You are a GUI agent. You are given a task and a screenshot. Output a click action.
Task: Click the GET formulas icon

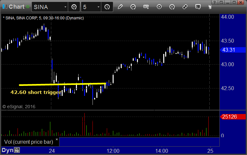point(146,7)
